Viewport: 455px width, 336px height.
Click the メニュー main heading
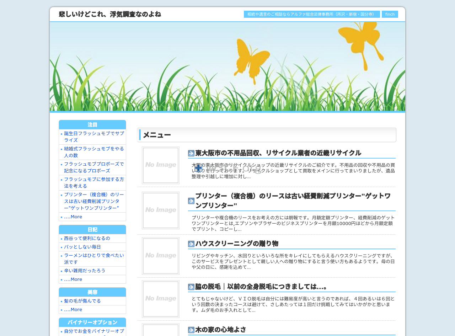267,135
